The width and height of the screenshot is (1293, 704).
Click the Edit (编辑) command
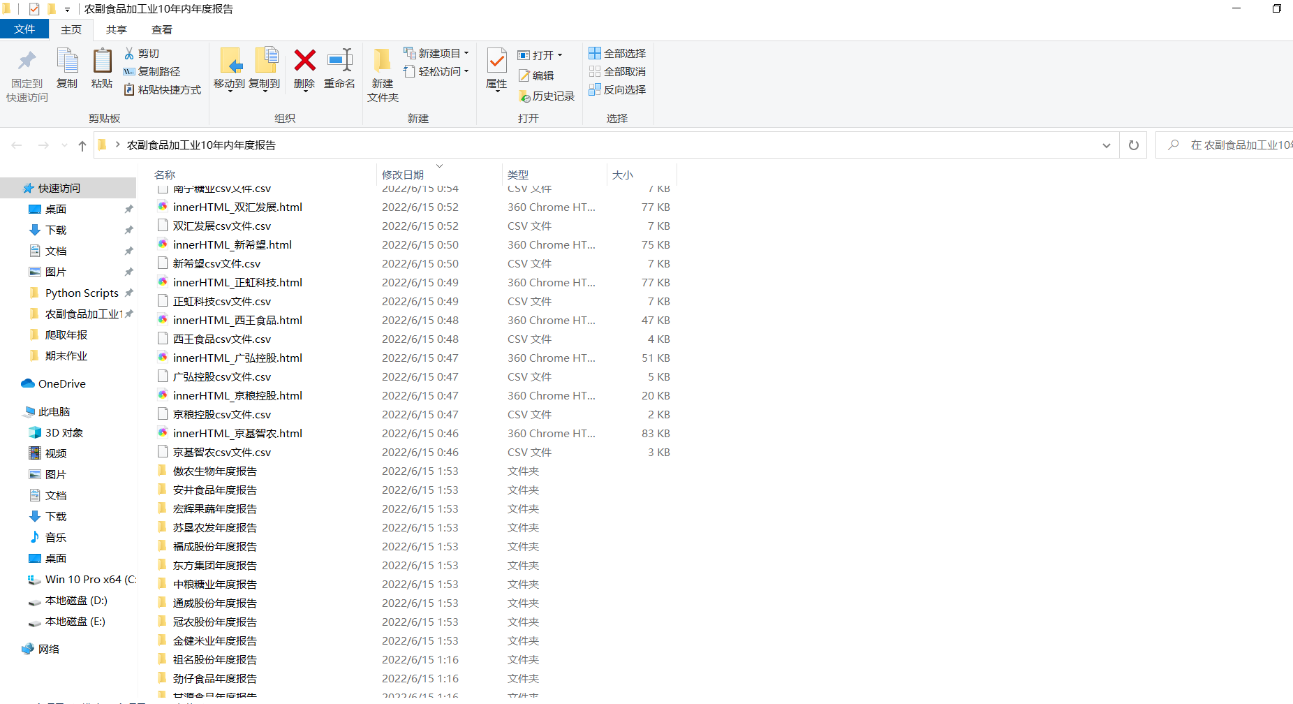pyautogui.click(x=536, y=75)
